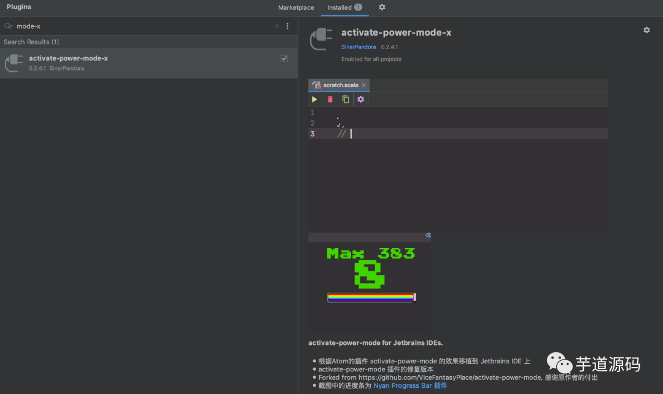Click the mode-x plugin search field

coord(144,26)
